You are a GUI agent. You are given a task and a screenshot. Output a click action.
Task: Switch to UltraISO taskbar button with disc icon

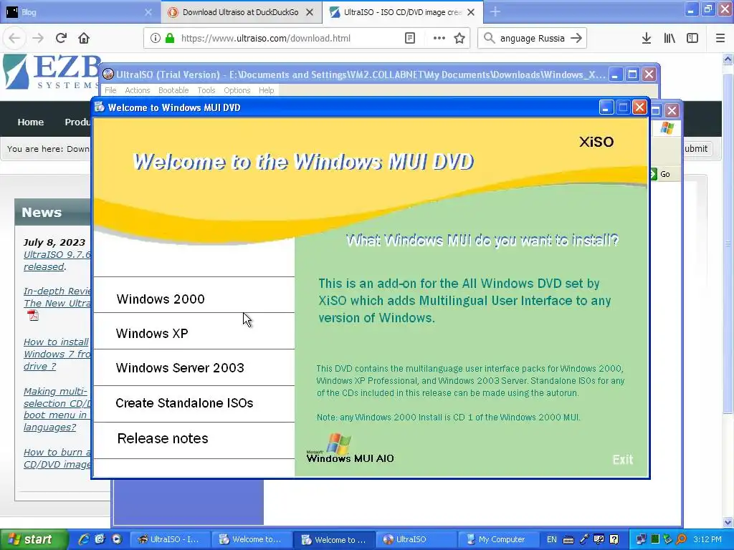[415, 539]
